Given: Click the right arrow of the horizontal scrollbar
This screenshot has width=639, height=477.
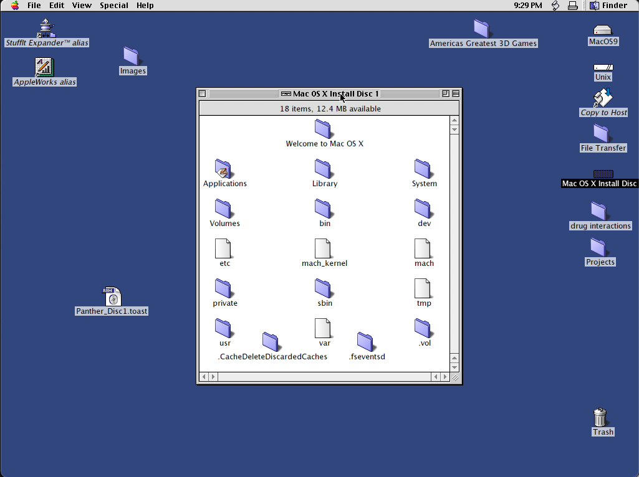Looking at the screenshot, I should [x=444, y=377].
